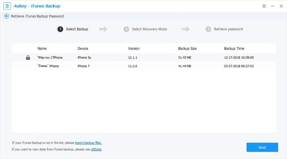
Task: Sort by the Device column header
Action: coord(83,49)
